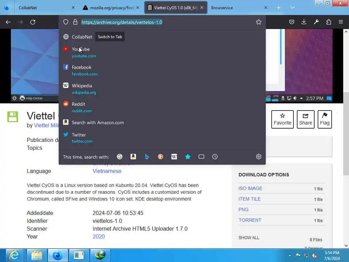Click the Firefox taskbar button

pyautogui.click(x=58, y=255)
